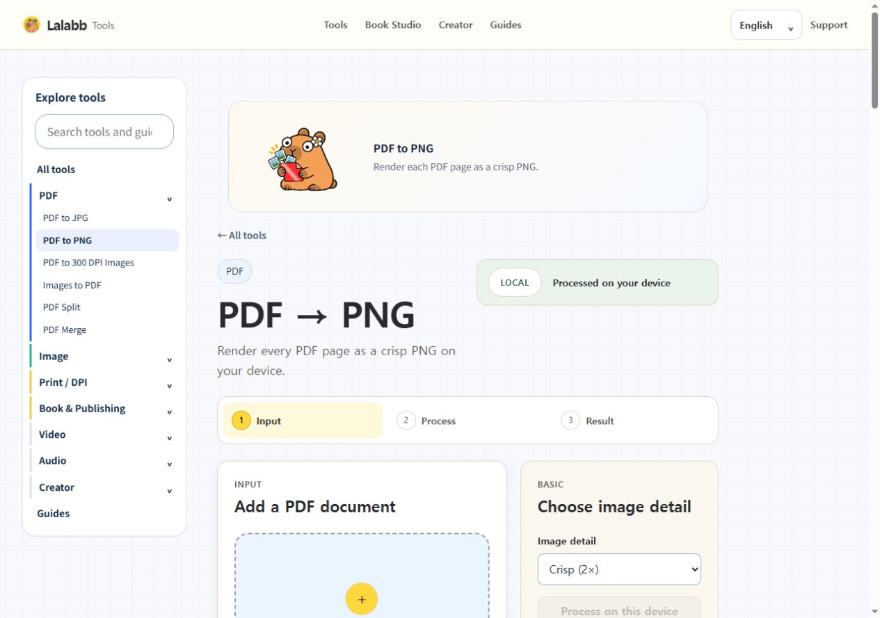880x618 pixels.
Task: Open the English language dropdown
Action: [x=766, y=25]
